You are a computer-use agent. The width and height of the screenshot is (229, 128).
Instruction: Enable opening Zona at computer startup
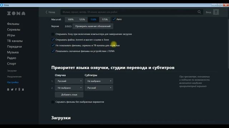click(53, 34)
